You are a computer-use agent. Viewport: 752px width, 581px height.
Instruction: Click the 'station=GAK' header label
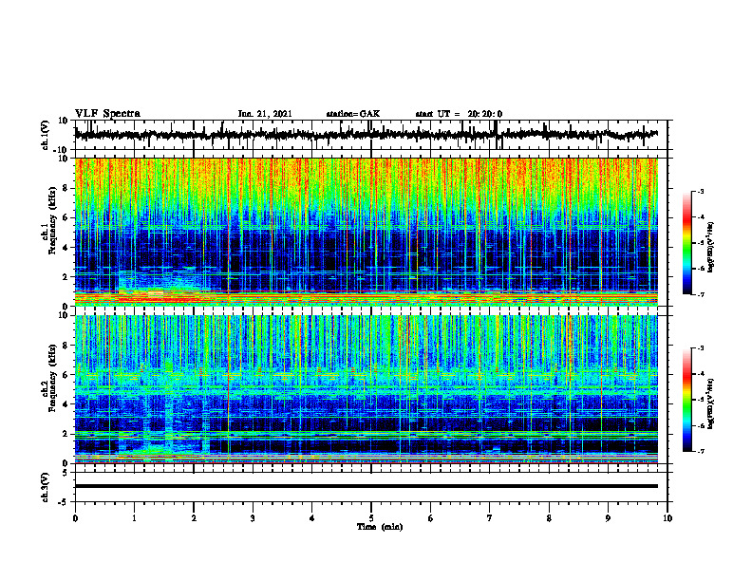353,114
